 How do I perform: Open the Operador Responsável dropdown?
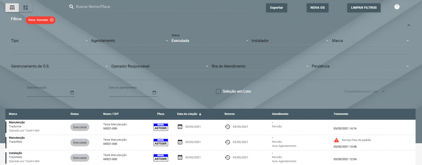click(x=160, y=66)
